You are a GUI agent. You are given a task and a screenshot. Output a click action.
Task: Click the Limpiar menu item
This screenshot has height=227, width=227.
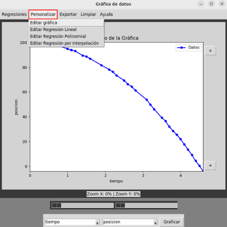[x=89, y=15]
